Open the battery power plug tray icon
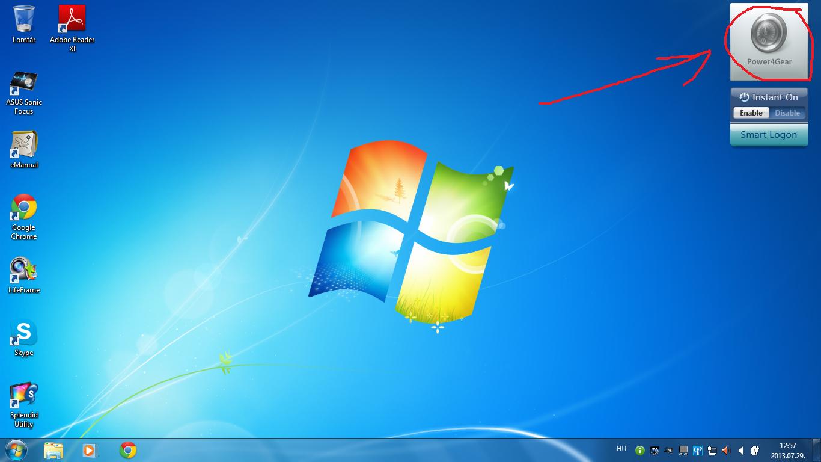821x462 pixels. pyautogui.click(x=755, y=451)
